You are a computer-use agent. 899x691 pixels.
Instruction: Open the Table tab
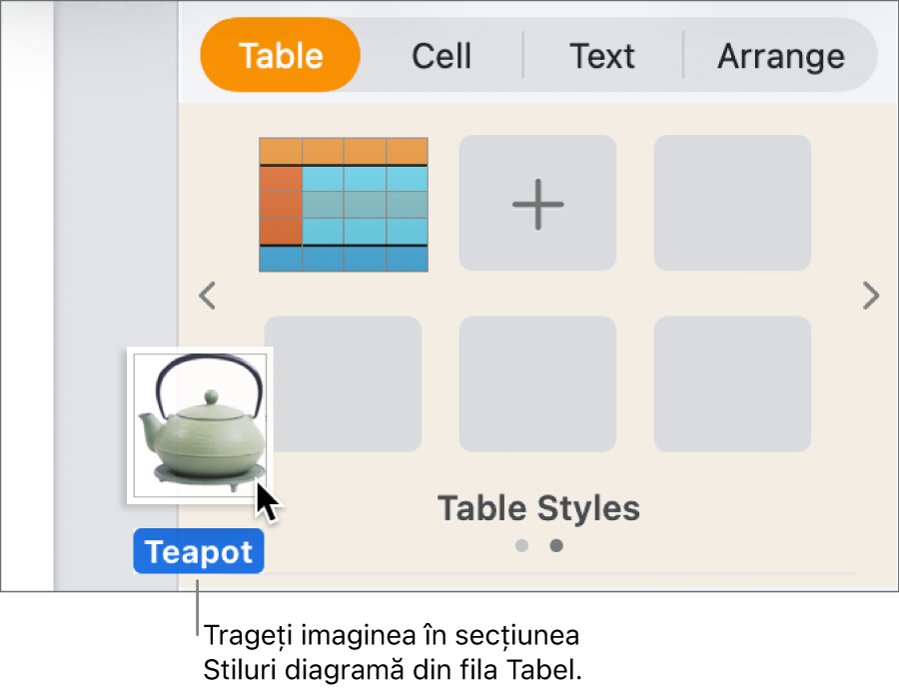tap(281, 56)
